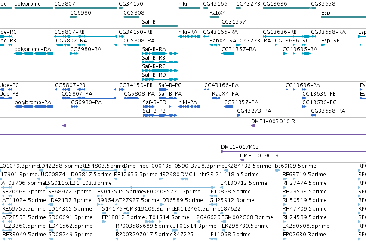Screen dimensions: 366x241
Task: Select protein CG13636-PC
Action: 320,102
